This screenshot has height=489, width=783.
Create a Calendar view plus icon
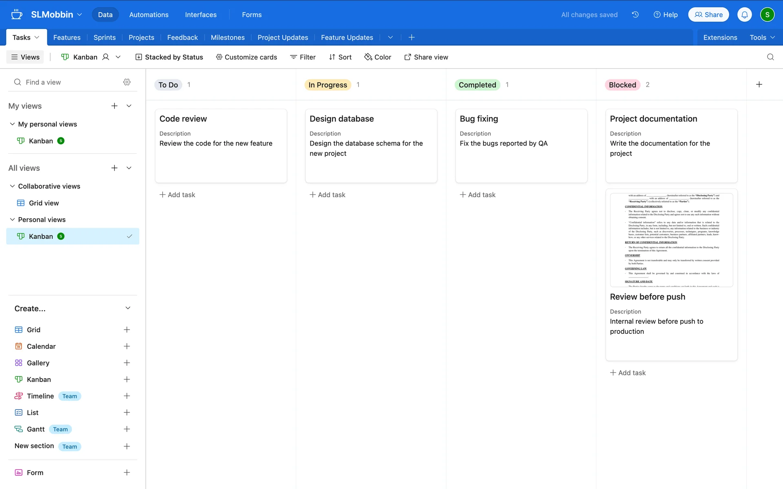[x=127, y=346]
